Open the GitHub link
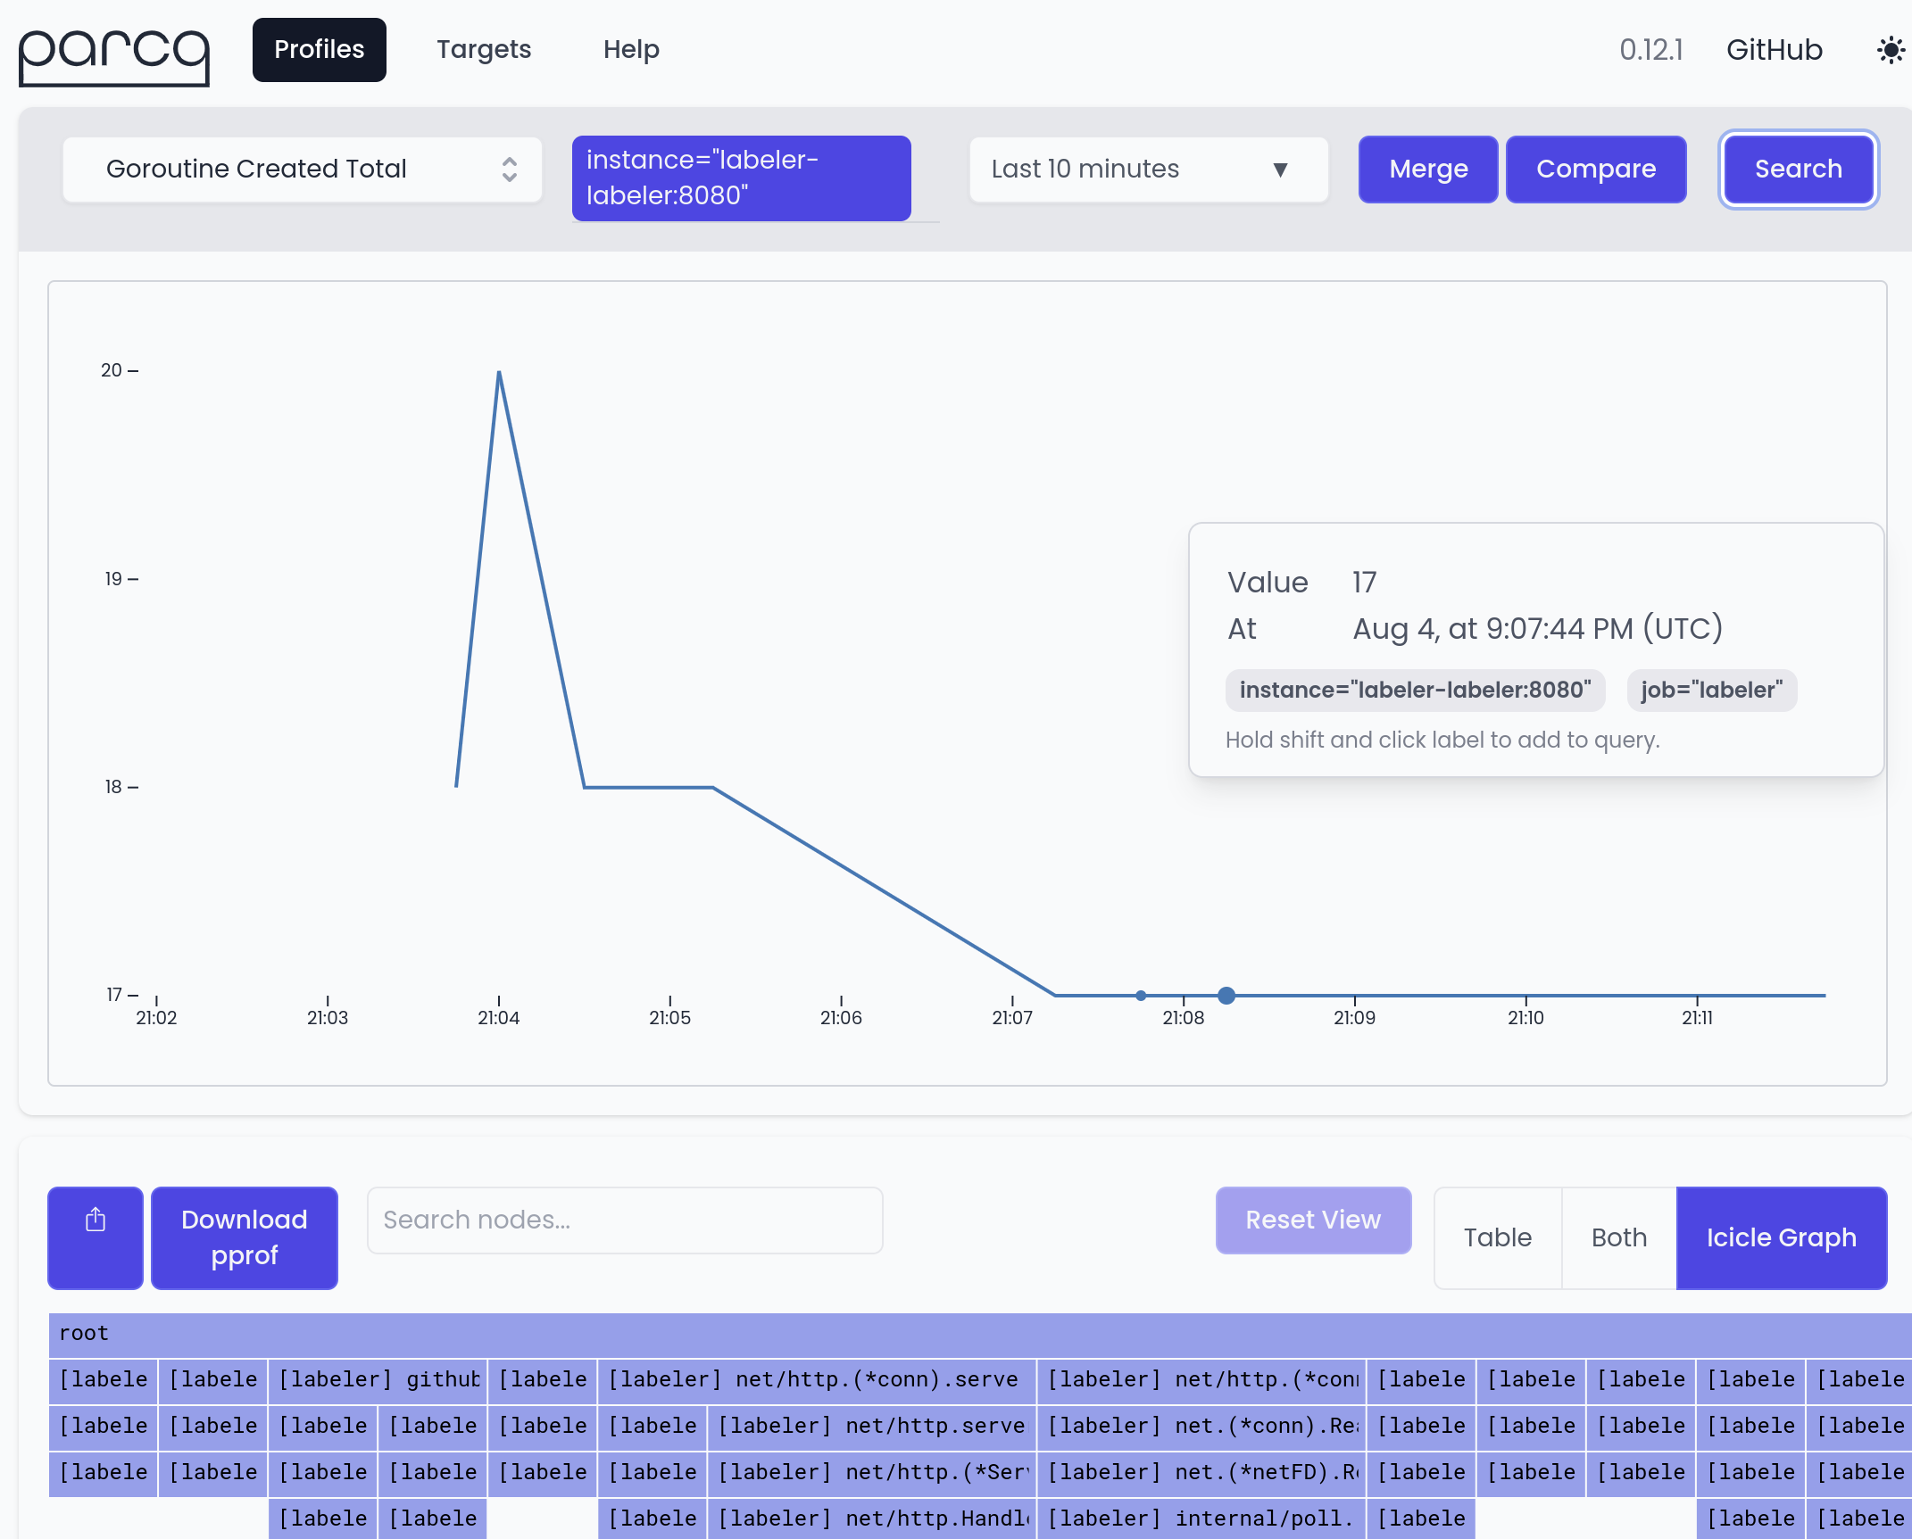Screen dimensions: 1912x1539 coord(1774,50)
